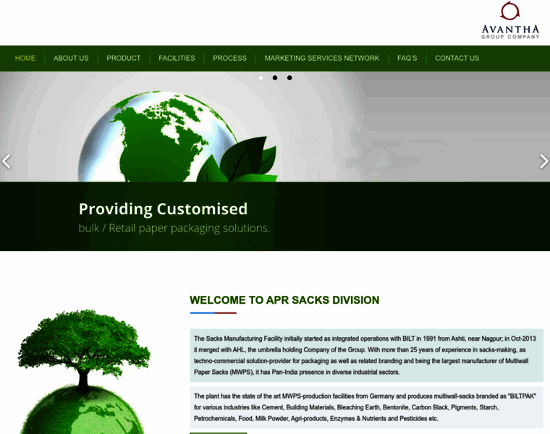Select the second carousel dot

pos(275,78)
